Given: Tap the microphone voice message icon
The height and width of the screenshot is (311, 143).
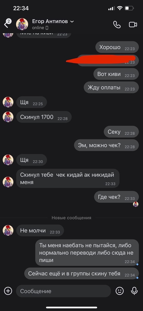Looking at the screenshot, I should coord(134,291).
